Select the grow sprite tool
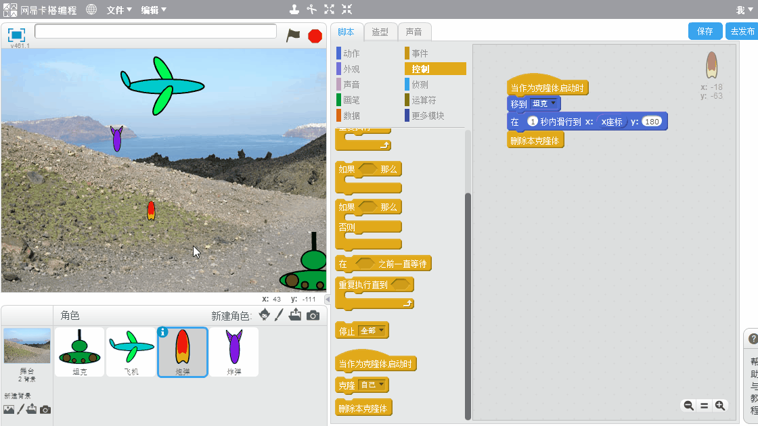This screenshot has height=426, width=758. [x=329, y=9]
